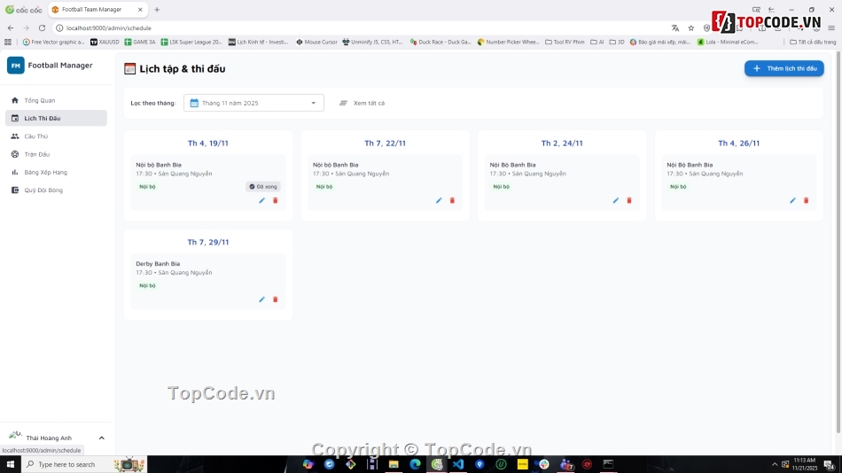Image resolution: width=842 pixels, height=473 pixels.
Task: Edit the Th 7, 22/11 schedule entry
Action: click(439, 200)
